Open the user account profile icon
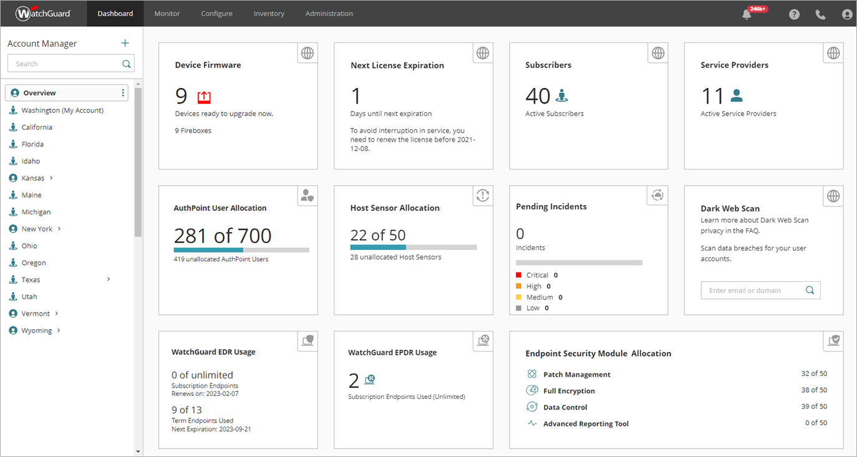Image resolution: width=857 pixels, height=457 pixels. coord(847,14)
